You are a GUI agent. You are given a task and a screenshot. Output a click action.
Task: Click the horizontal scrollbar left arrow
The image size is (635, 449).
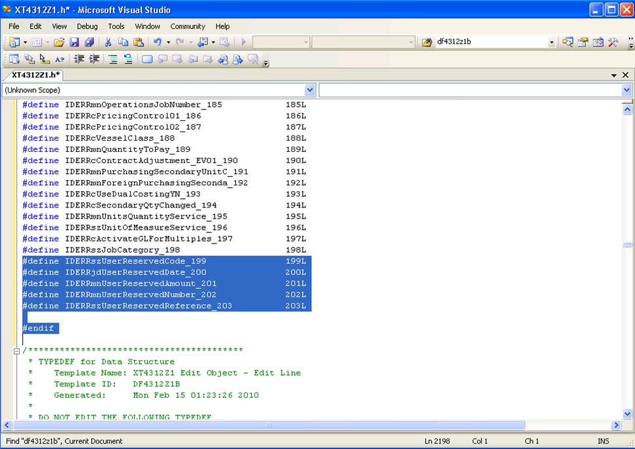[7, 425]
